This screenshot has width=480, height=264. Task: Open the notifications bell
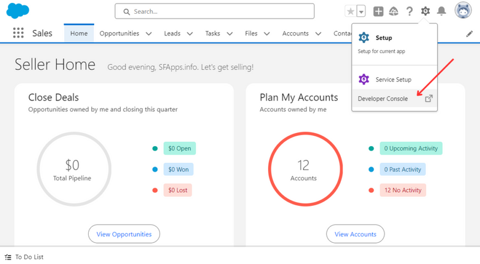[441, 11]
